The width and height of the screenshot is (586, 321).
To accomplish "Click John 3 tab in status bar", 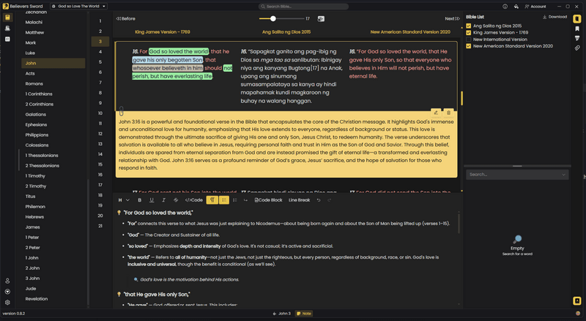I will (x=282, y=314).
